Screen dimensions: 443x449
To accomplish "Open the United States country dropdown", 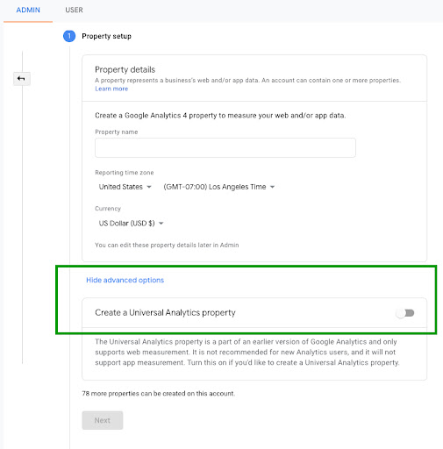I will [x=125, y=187].
